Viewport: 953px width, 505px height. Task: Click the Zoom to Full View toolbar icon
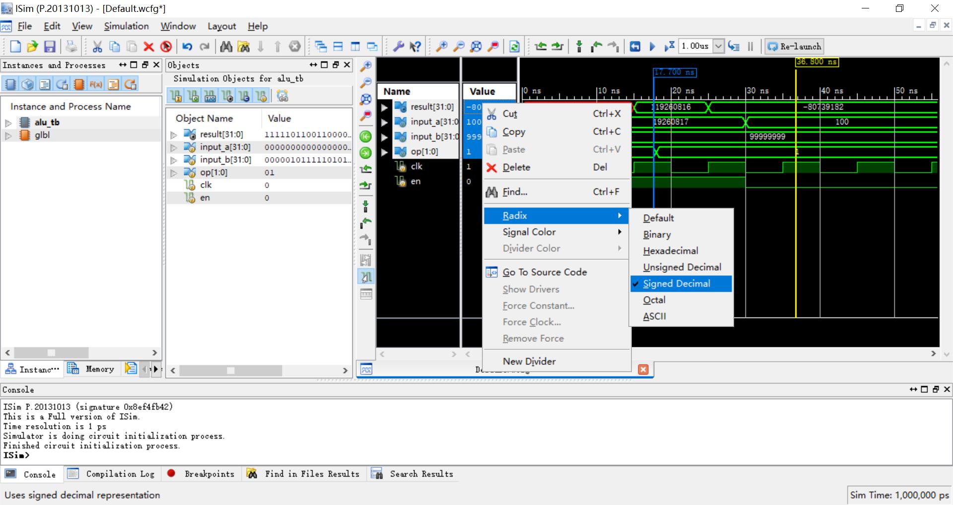476,47
